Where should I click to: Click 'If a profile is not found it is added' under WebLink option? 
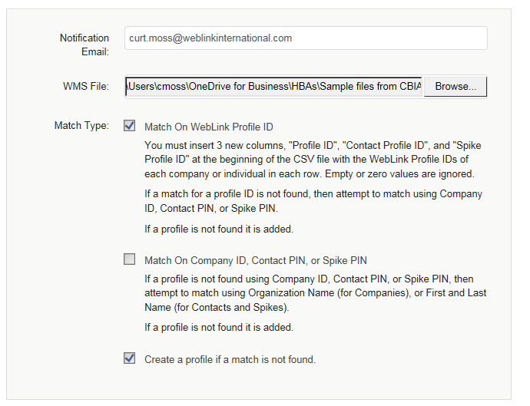click(219, 229)
